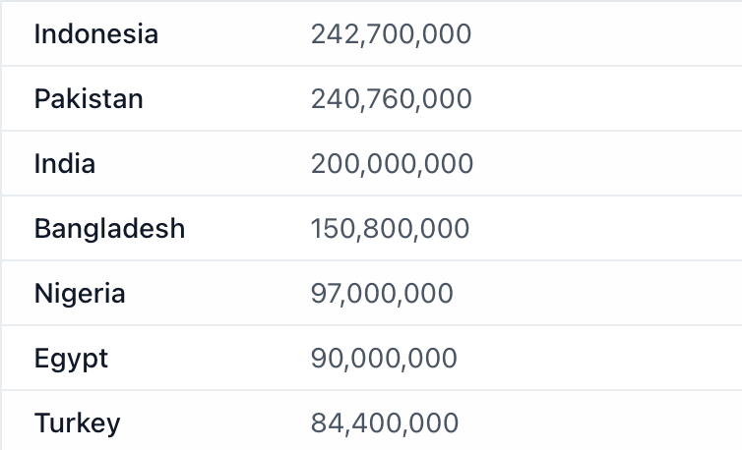The image size is (742, 450).
Task: Click the 84,400,000 value
Action: 384,423
